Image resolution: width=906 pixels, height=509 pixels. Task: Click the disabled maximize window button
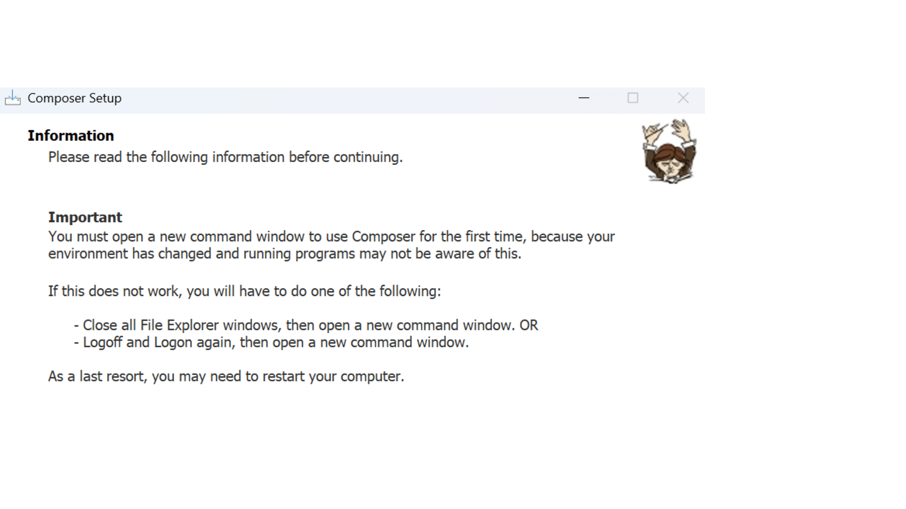click(x=633, y=98)
